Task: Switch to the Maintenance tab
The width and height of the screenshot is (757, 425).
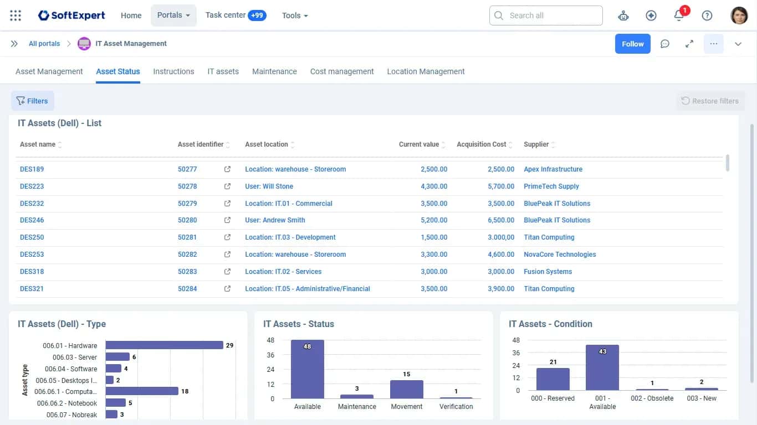Action: pos(274,71)
